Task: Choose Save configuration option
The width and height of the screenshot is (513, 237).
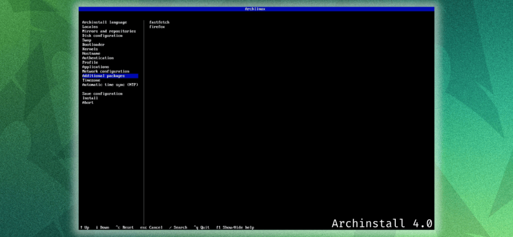Action: [x=102, y=94]
